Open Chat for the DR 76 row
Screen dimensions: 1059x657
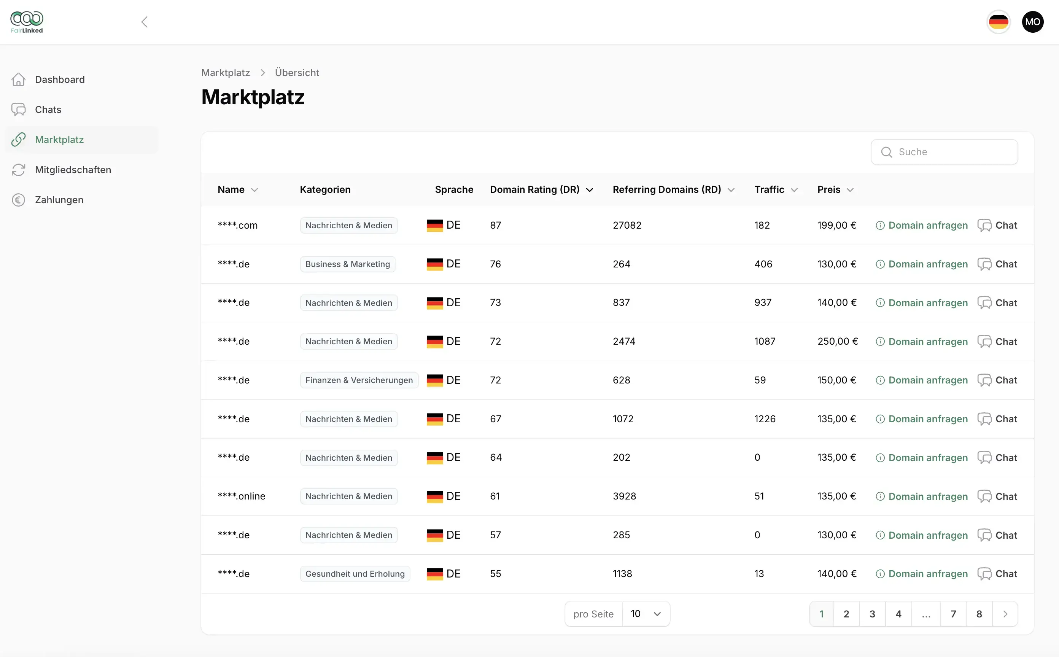click(997, 264)
